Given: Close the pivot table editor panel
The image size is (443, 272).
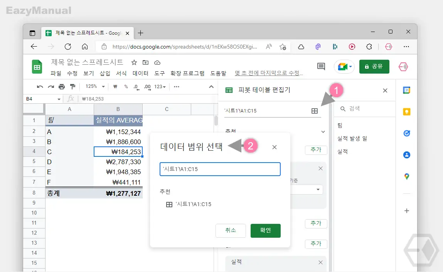Looking at the screenshot, I should (385, 91).
